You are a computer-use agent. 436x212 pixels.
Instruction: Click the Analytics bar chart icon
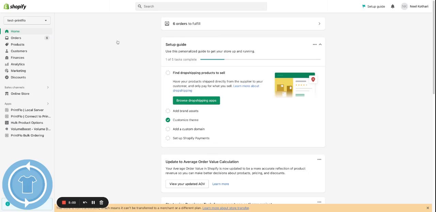[7, 64]
